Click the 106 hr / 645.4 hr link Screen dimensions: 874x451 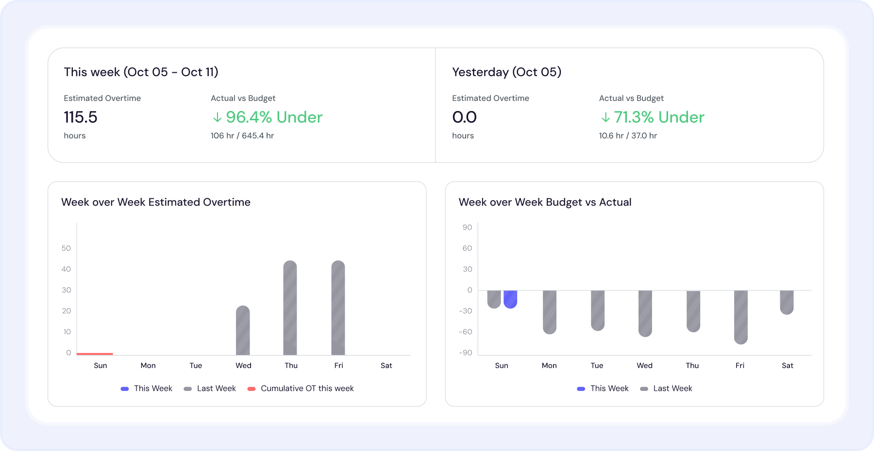(x=242, y=135)
